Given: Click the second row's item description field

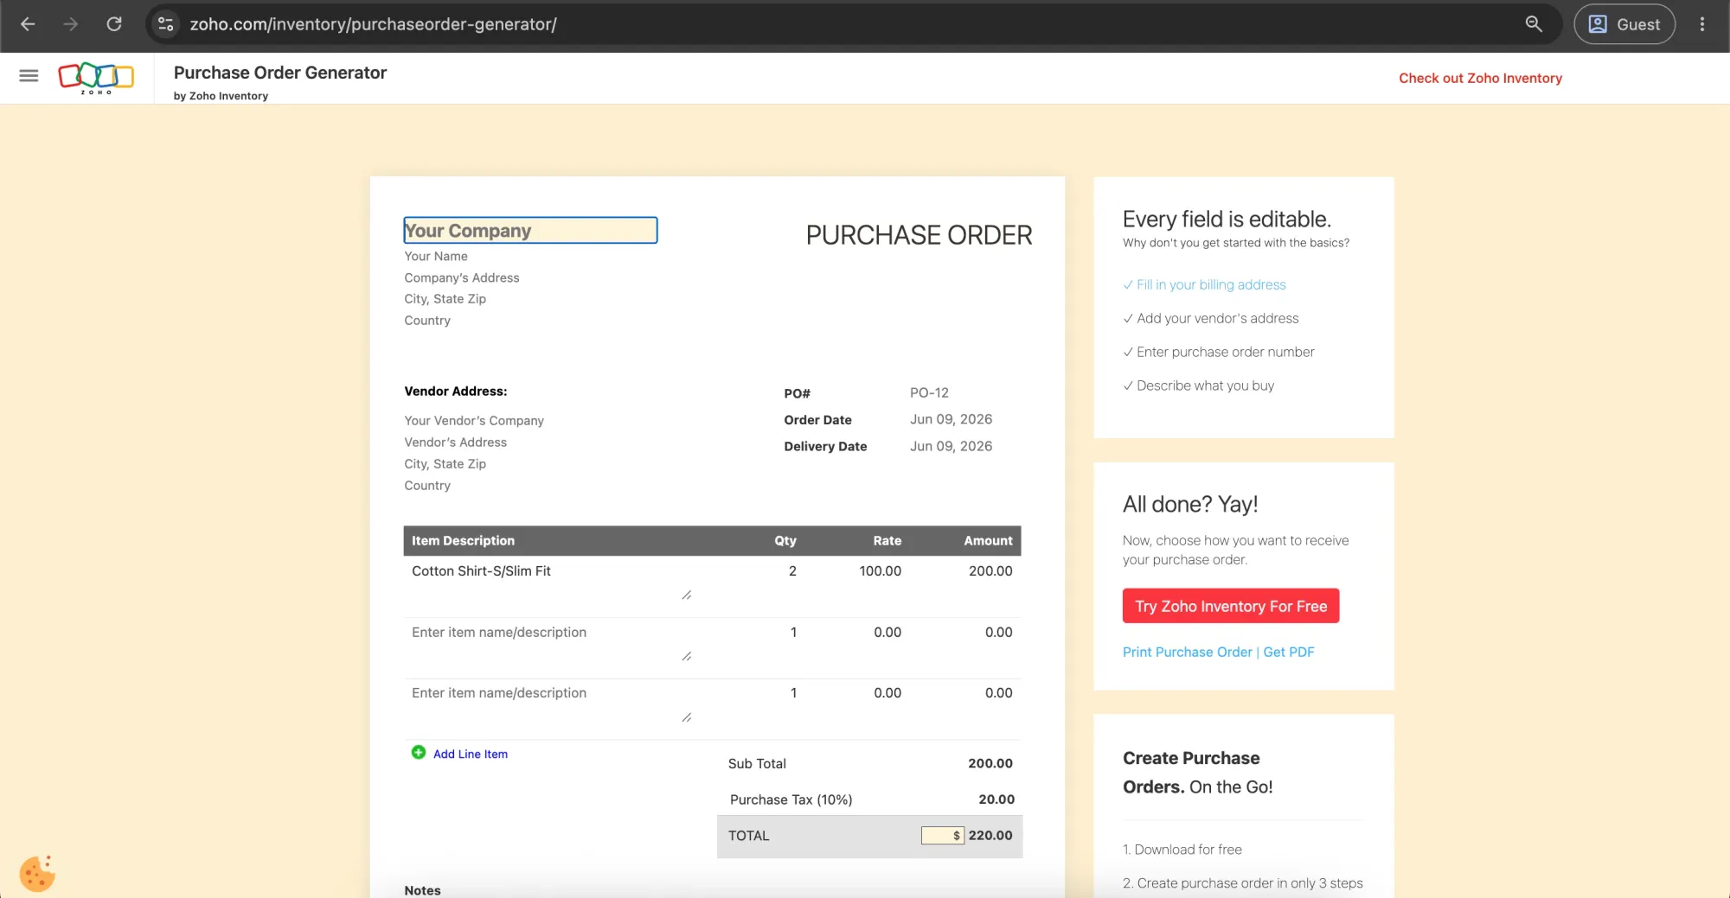Looking at the screenshot, I should click(x=551, y=644).
